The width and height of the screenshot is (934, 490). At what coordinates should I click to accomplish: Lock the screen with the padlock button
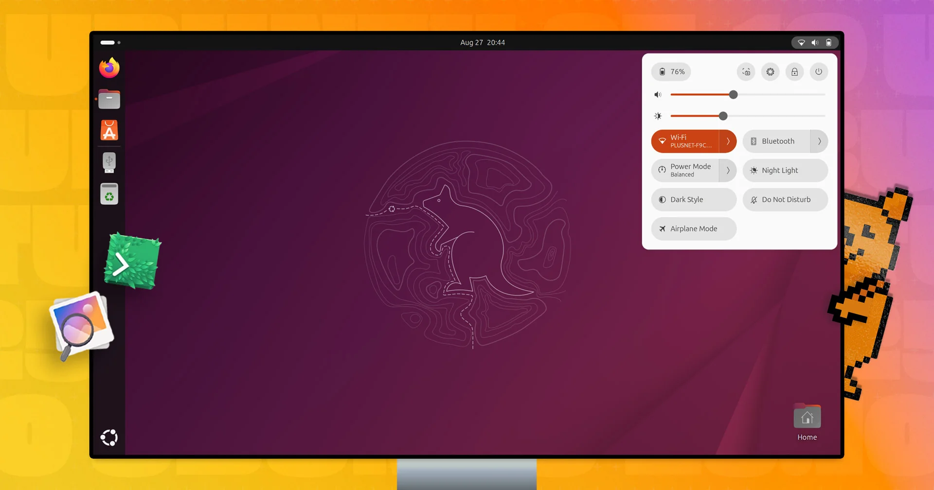click(794, 72)
